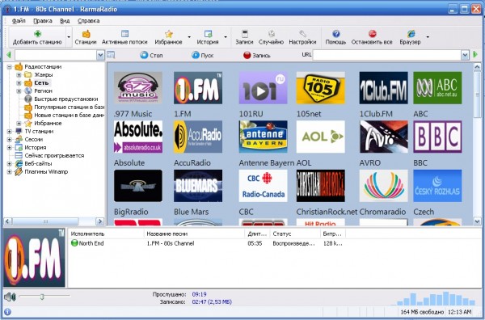485x320 pixels.
Task: Click the speaker mute icon
Action: pyautogui.click(x=10, y=297)
